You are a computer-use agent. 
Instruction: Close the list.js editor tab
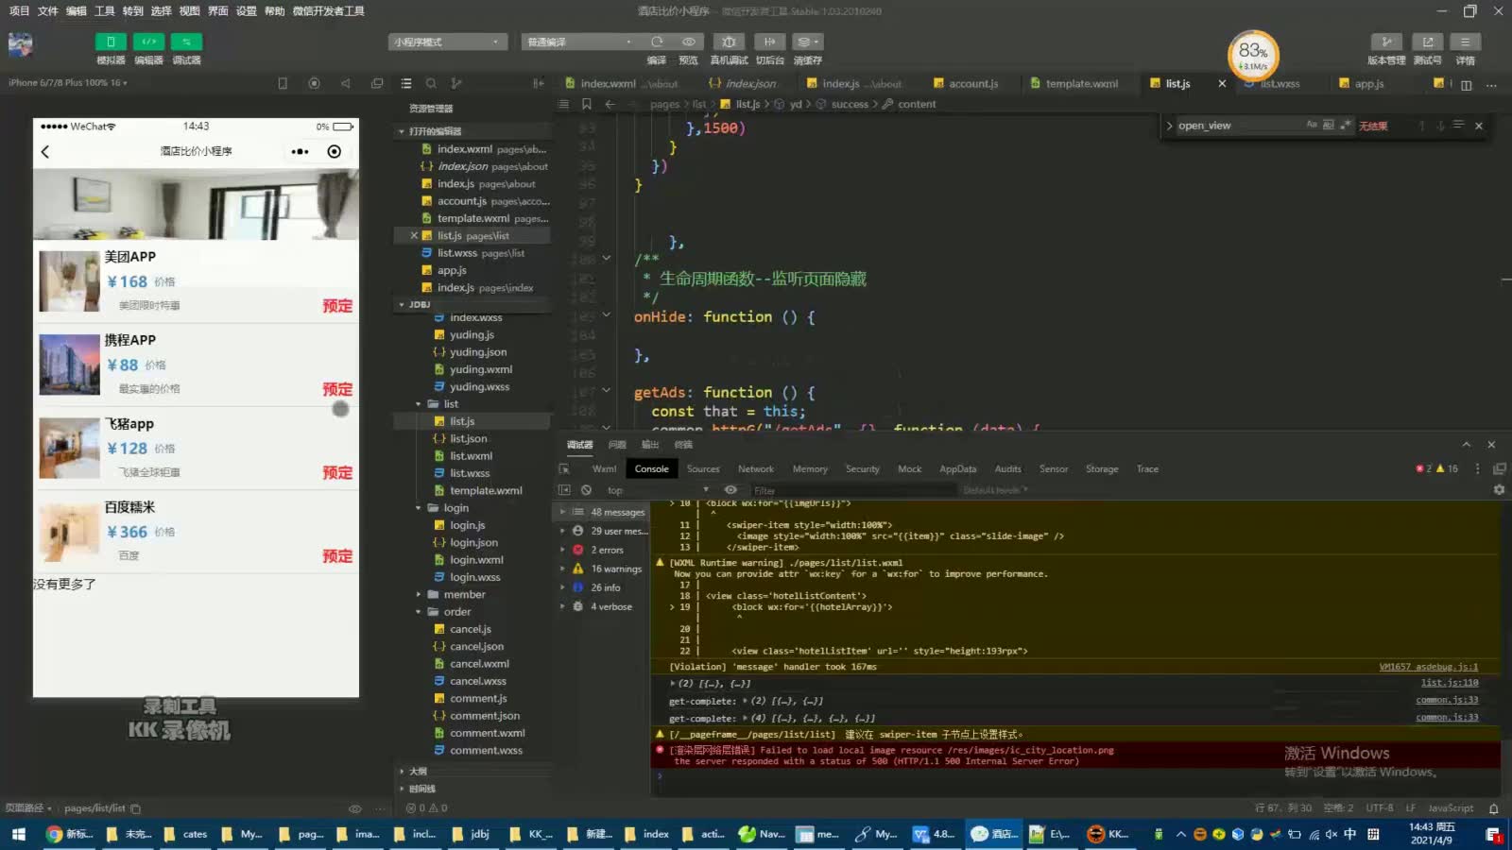[1222, 83]
